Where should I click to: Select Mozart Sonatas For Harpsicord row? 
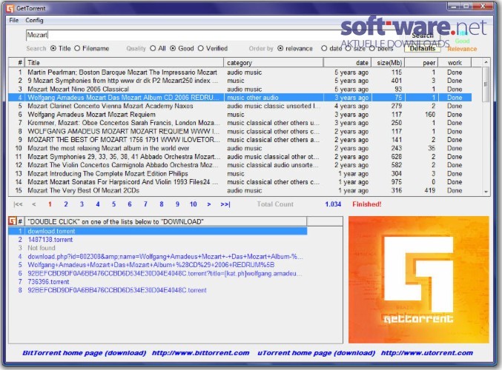[x=240, y=182]
